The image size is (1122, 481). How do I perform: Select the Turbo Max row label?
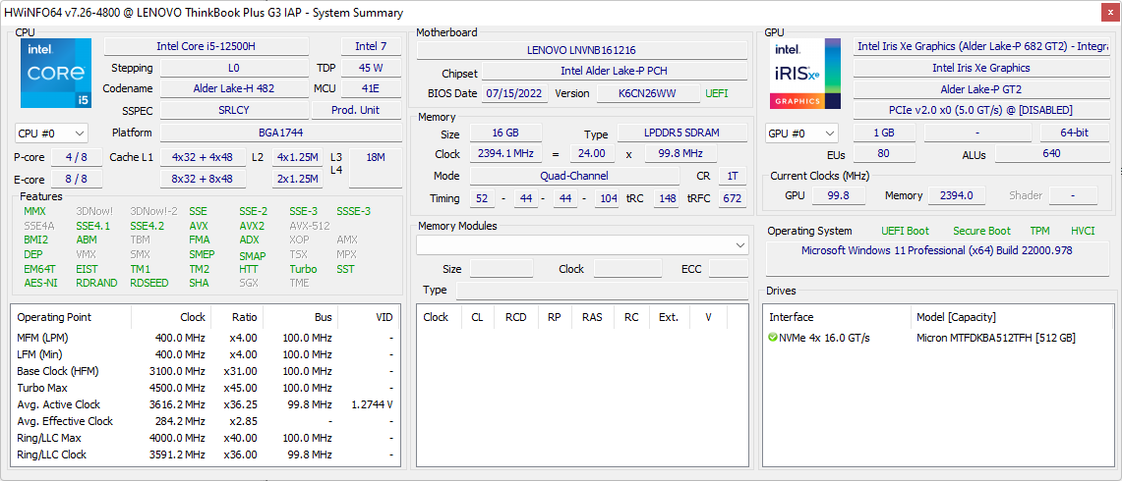[x=42, y=388]
